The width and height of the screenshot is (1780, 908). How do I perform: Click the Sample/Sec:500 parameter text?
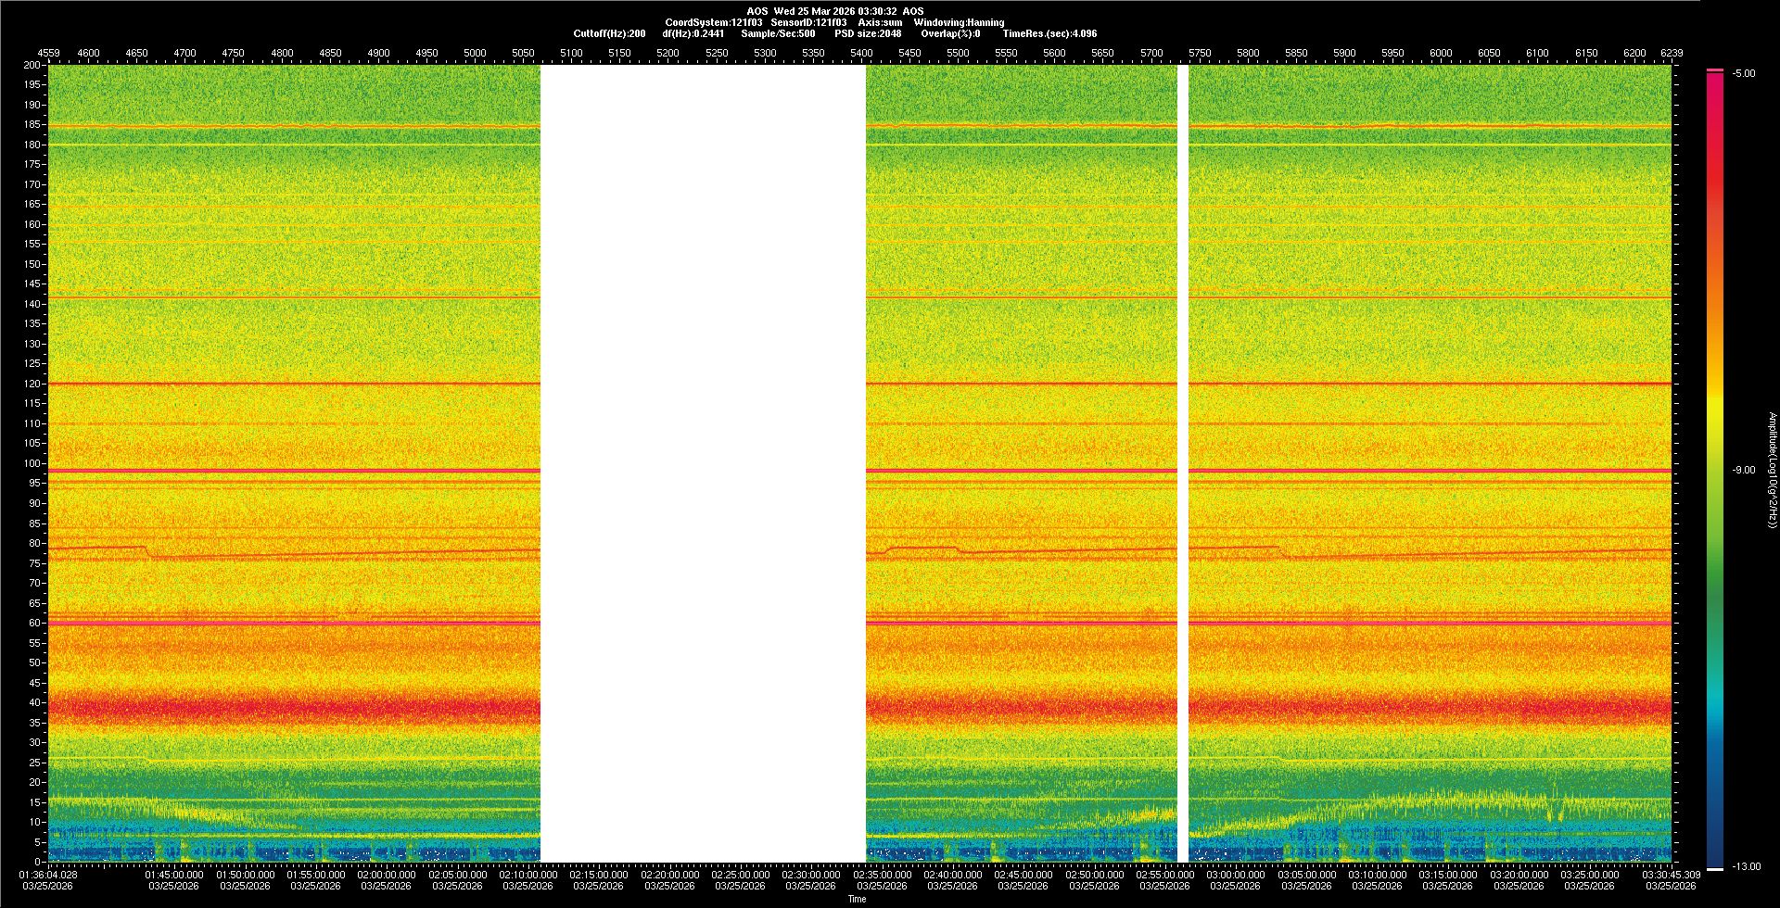tap(778, 33)
